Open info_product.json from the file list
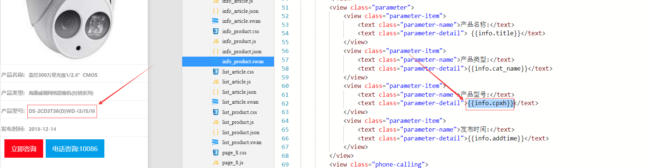Image resolution: width=648 pixels, height=168 pixels. coord(242,51)
